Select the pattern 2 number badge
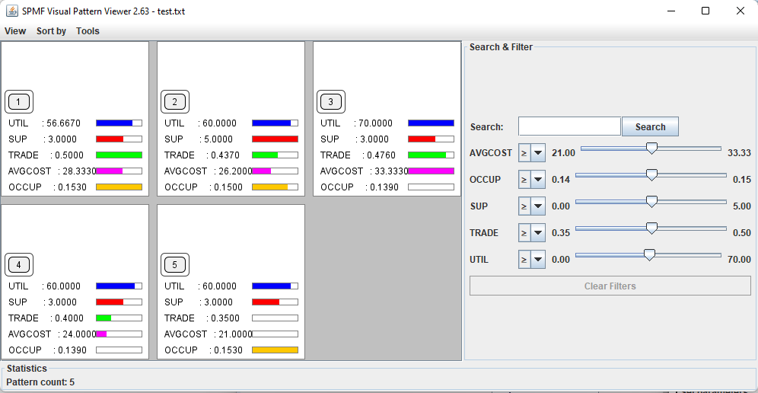Screen dimensions: 758x393 [175, 102]
